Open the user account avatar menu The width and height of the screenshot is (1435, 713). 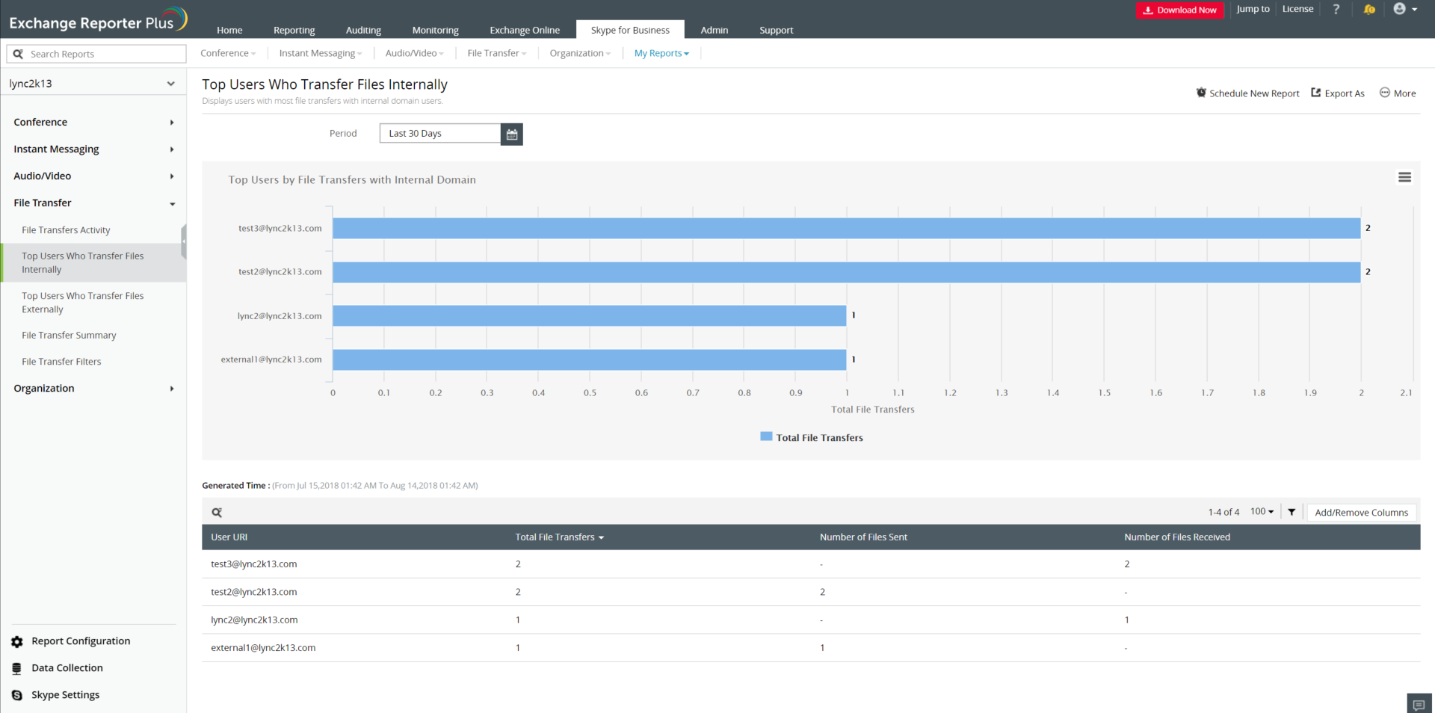click(x=1405, y=9)
